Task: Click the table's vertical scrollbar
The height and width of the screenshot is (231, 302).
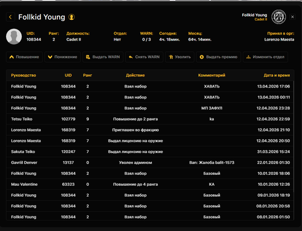Action: click(294, 137)
